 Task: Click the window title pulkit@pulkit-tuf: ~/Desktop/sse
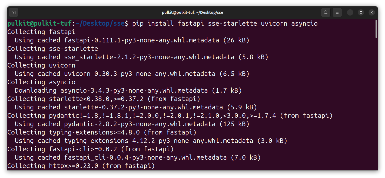(x=192, y=12)
